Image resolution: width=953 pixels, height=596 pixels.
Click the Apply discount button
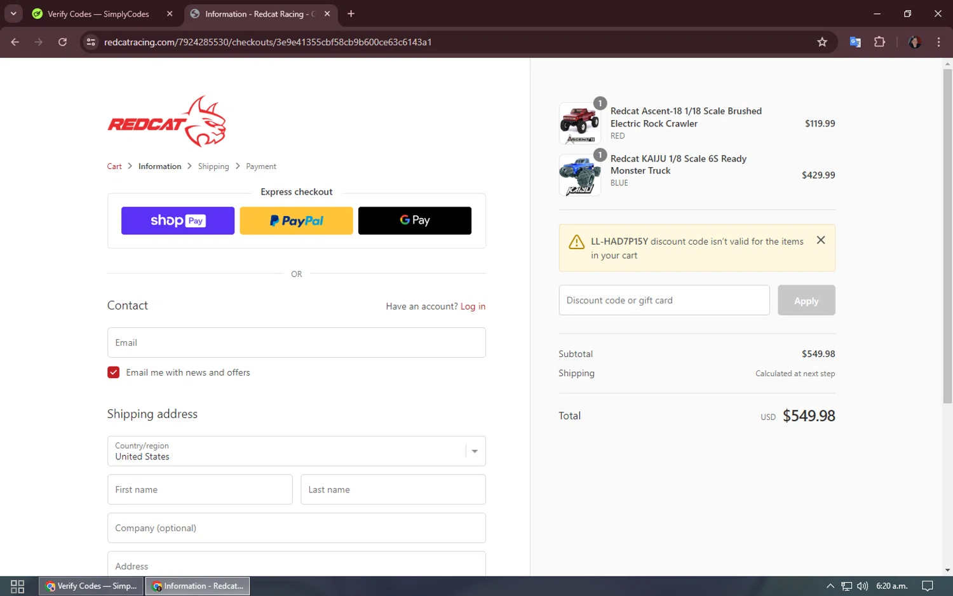pyautogui.click(x=806, y=300)
